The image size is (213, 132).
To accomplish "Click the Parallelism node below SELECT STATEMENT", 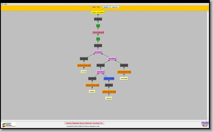I will coord(98,19).
